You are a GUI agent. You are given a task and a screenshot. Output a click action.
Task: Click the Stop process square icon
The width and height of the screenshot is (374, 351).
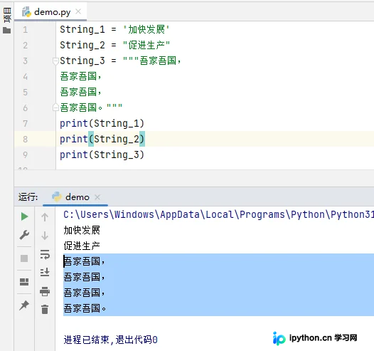[x=24, y=258]
